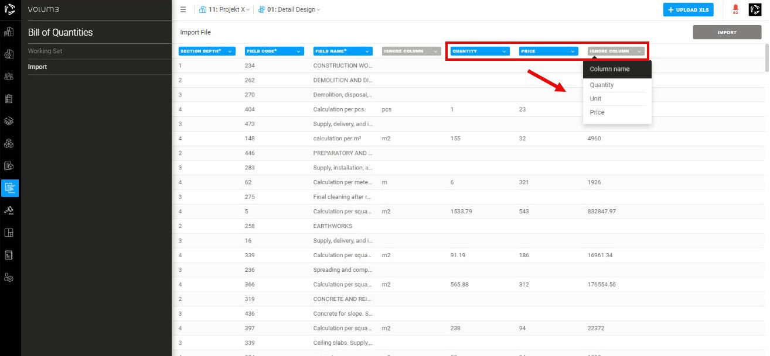Click the grey Import button
Viewport: 770px width, 356px height.
727,32
